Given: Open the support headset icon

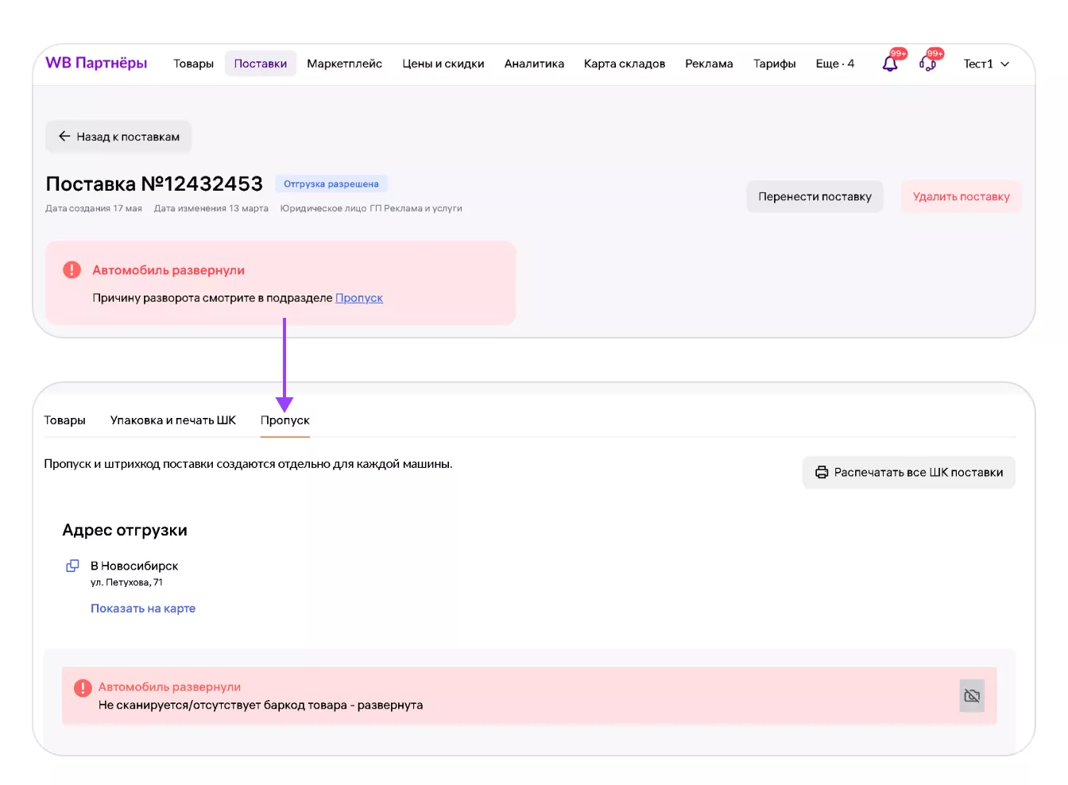Looking at the screenshot, I should tap(927, 64).
